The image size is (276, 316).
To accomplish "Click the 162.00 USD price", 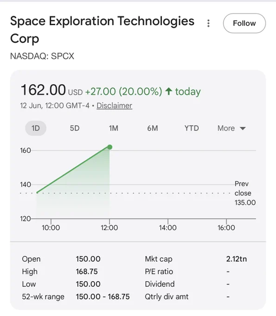I will pos(51,90).
